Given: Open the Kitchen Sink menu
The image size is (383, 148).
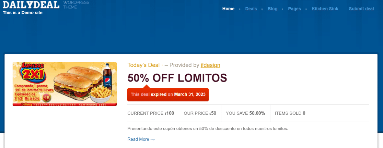Looking at the screenshot, I should 325,9.
